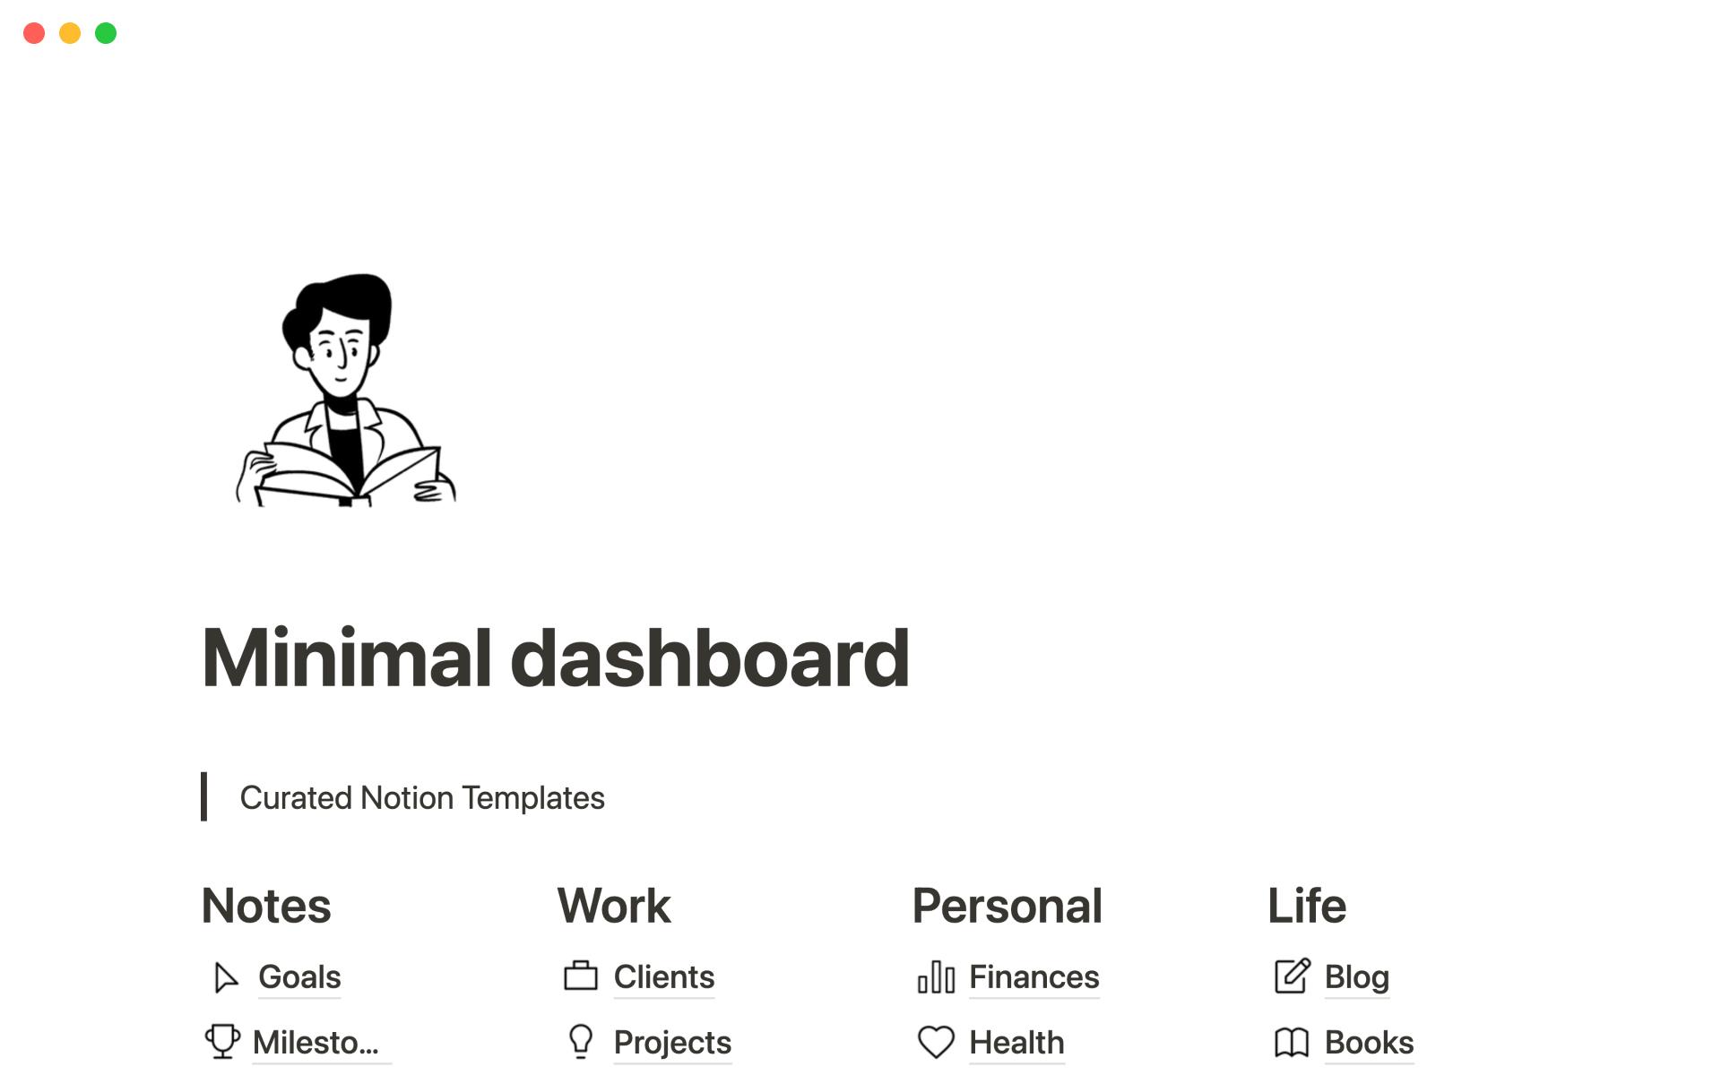
Task: Expand the Personal section header
Action: [x=1006, y=904]
